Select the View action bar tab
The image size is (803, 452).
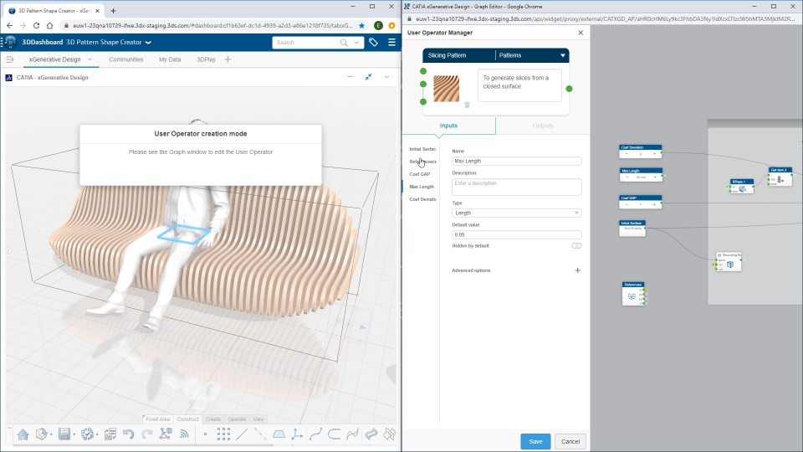point(258,419)
